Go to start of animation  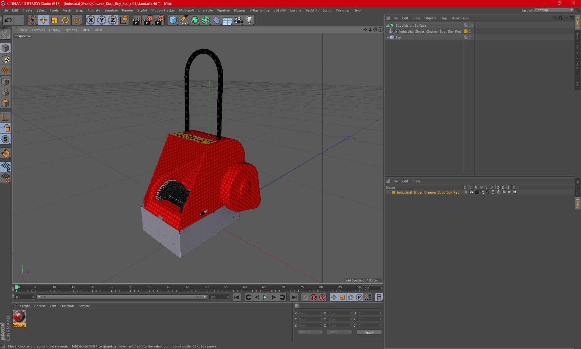(x=237, y=297)
